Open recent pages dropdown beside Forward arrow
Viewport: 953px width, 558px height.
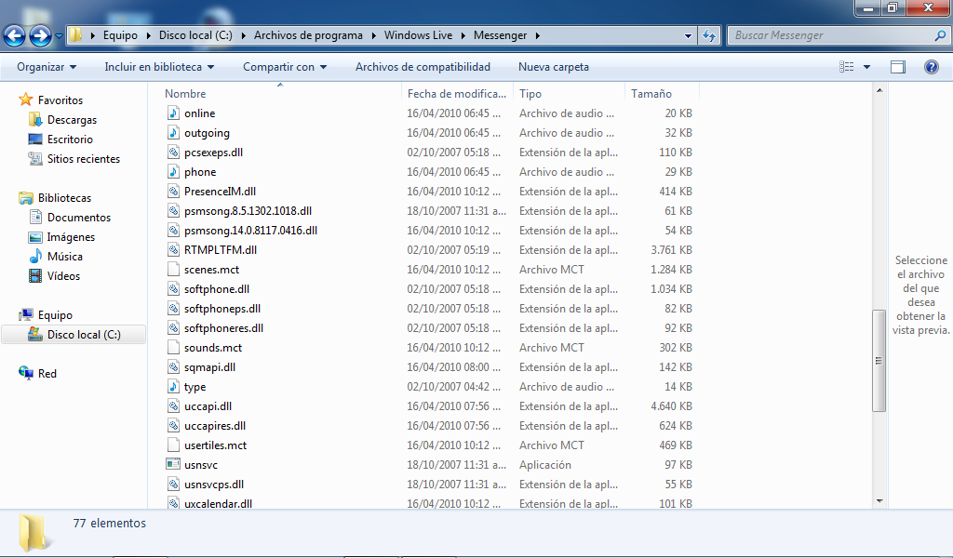click(59, 36)
